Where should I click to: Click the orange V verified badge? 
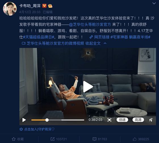pyautogui.click(x=44, y=6)
